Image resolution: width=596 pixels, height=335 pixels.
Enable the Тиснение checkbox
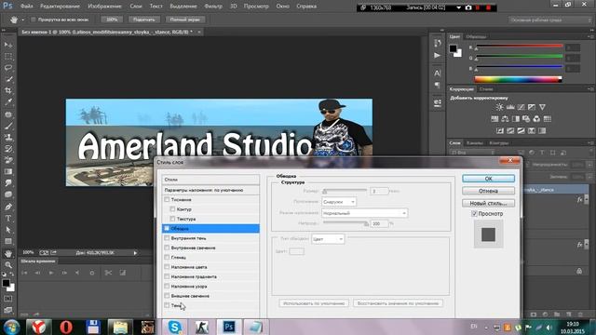click(167, 199)
